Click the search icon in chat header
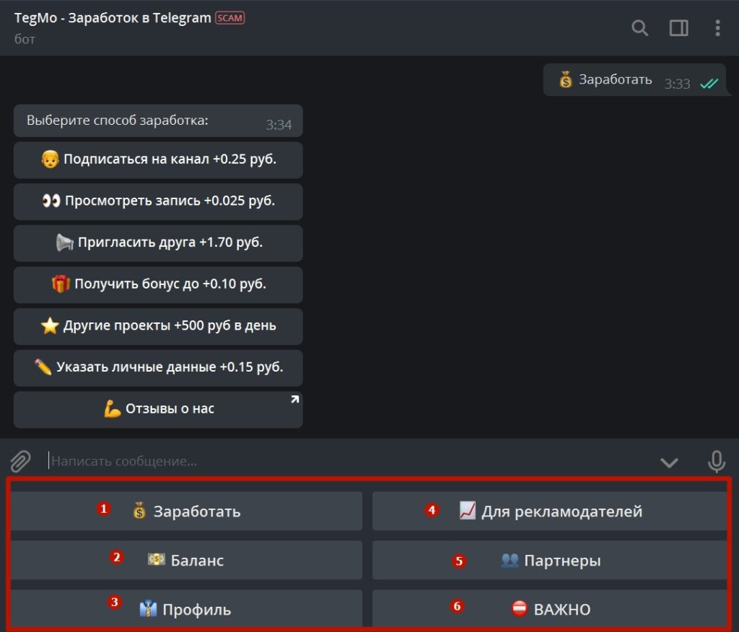 tap(639, 28)
